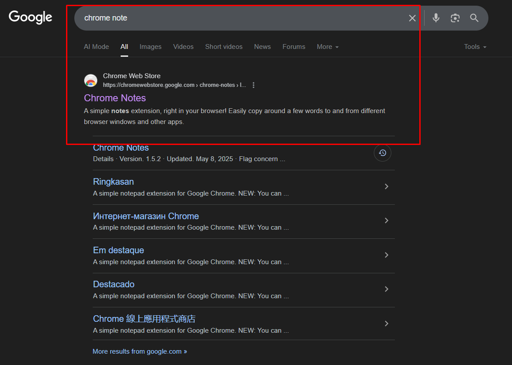
Task: Expand the More search filters dropdown
Action: click(327, 47)
